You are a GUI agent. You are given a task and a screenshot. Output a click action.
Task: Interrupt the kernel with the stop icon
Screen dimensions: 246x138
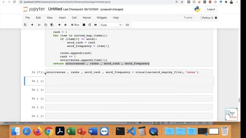point(84,25)
